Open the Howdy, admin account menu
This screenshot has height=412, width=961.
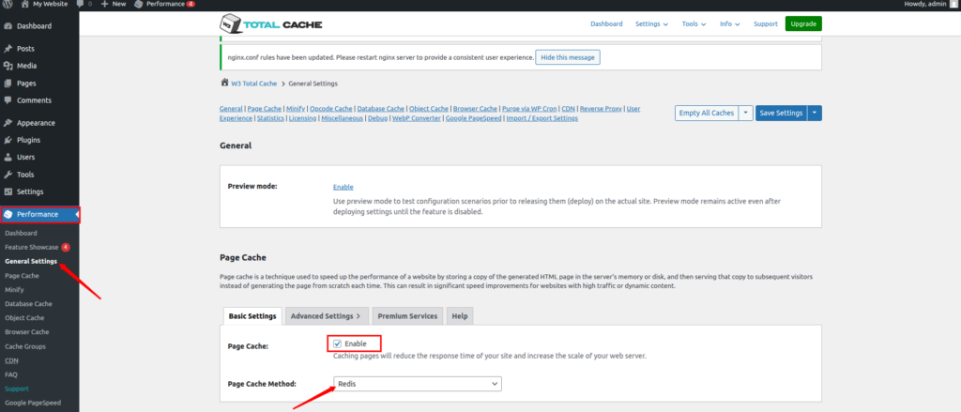pos(930,4)
